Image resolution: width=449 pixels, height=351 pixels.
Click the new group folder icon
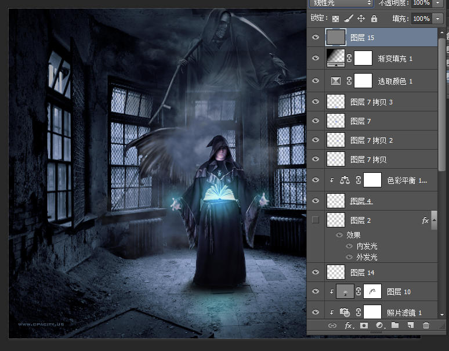click(x=395, y=325)
